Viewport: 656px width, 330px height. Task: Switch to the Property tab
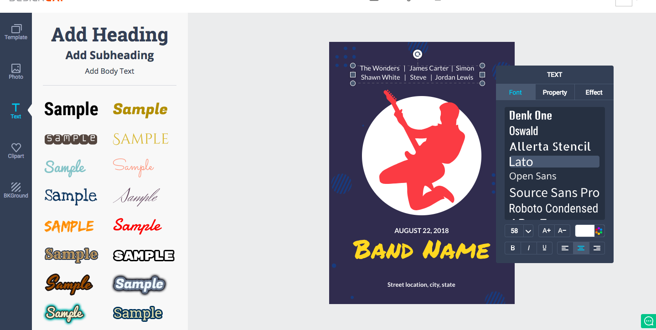[x=555, y=92]
